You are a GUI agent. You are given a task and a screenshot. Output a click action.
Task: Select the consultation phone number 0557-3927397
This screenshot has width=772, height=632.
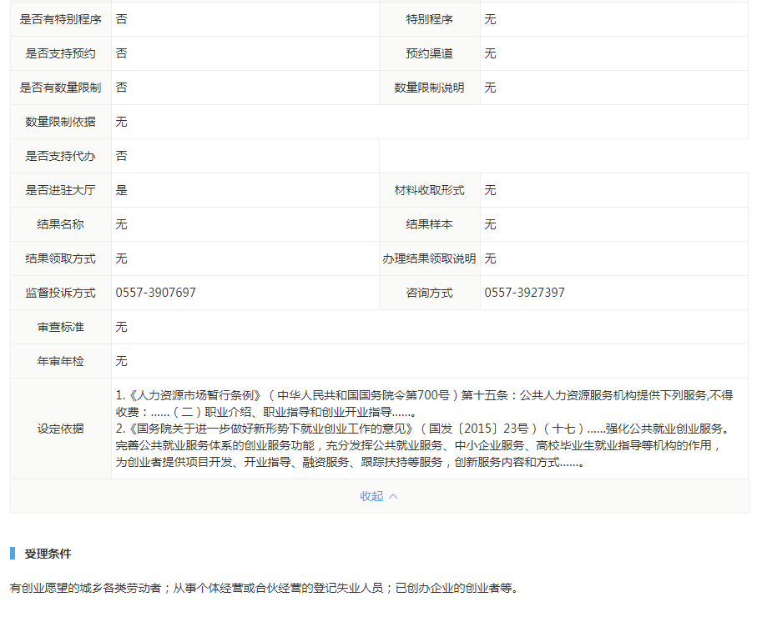pyautogui.click(x=524, y=293)
